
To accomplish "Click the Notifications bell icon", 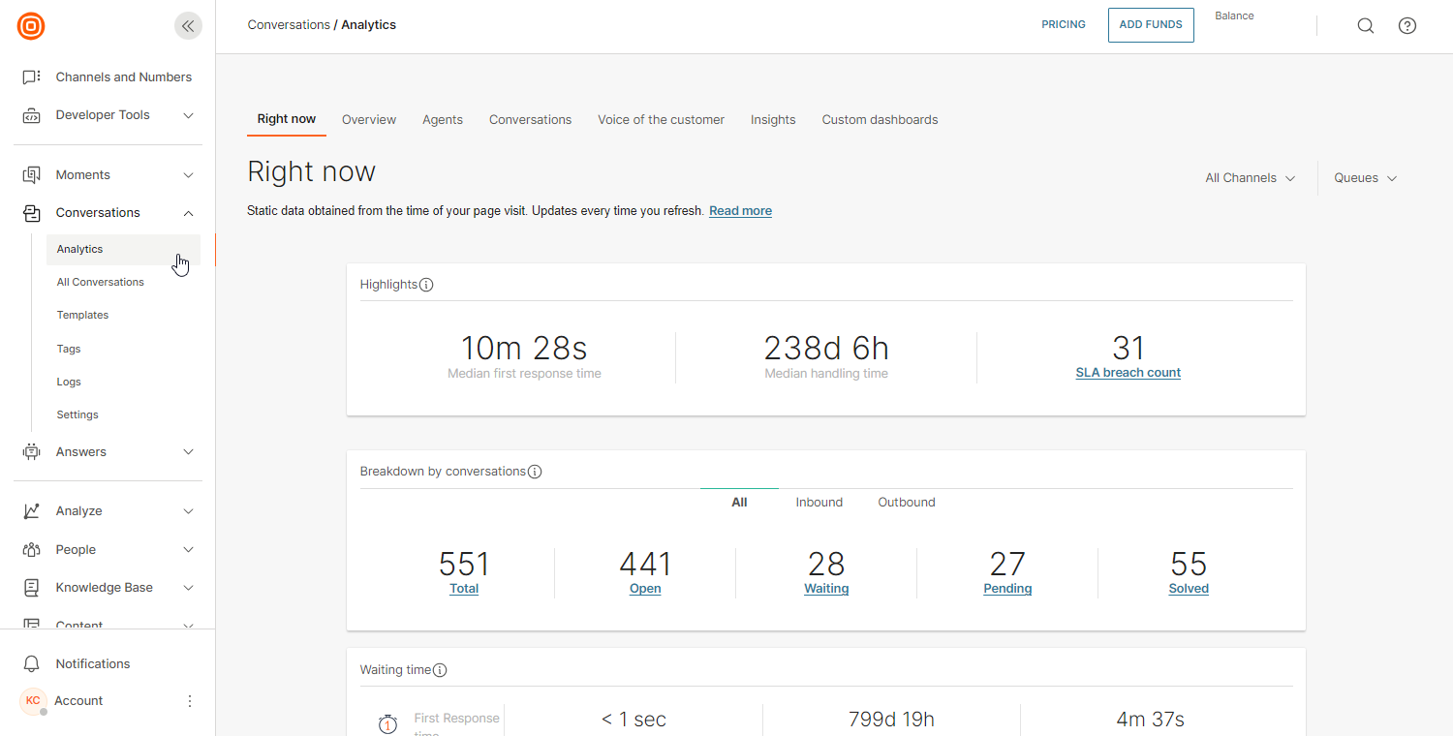I will (32, 664).
